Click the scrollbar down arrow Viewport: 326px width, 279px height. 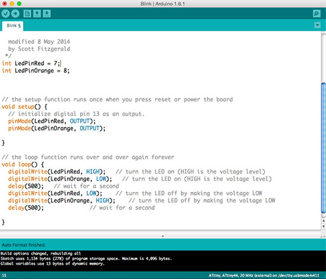coord(324,226)
